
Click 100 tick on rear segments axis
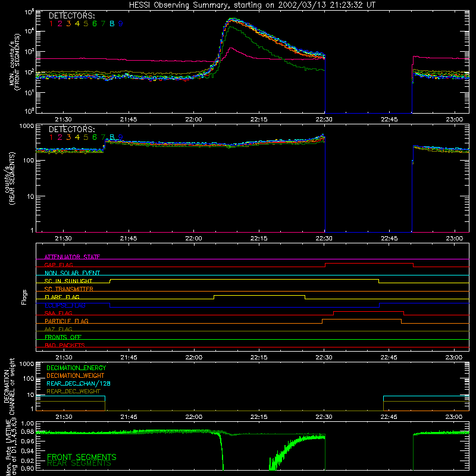29,160
